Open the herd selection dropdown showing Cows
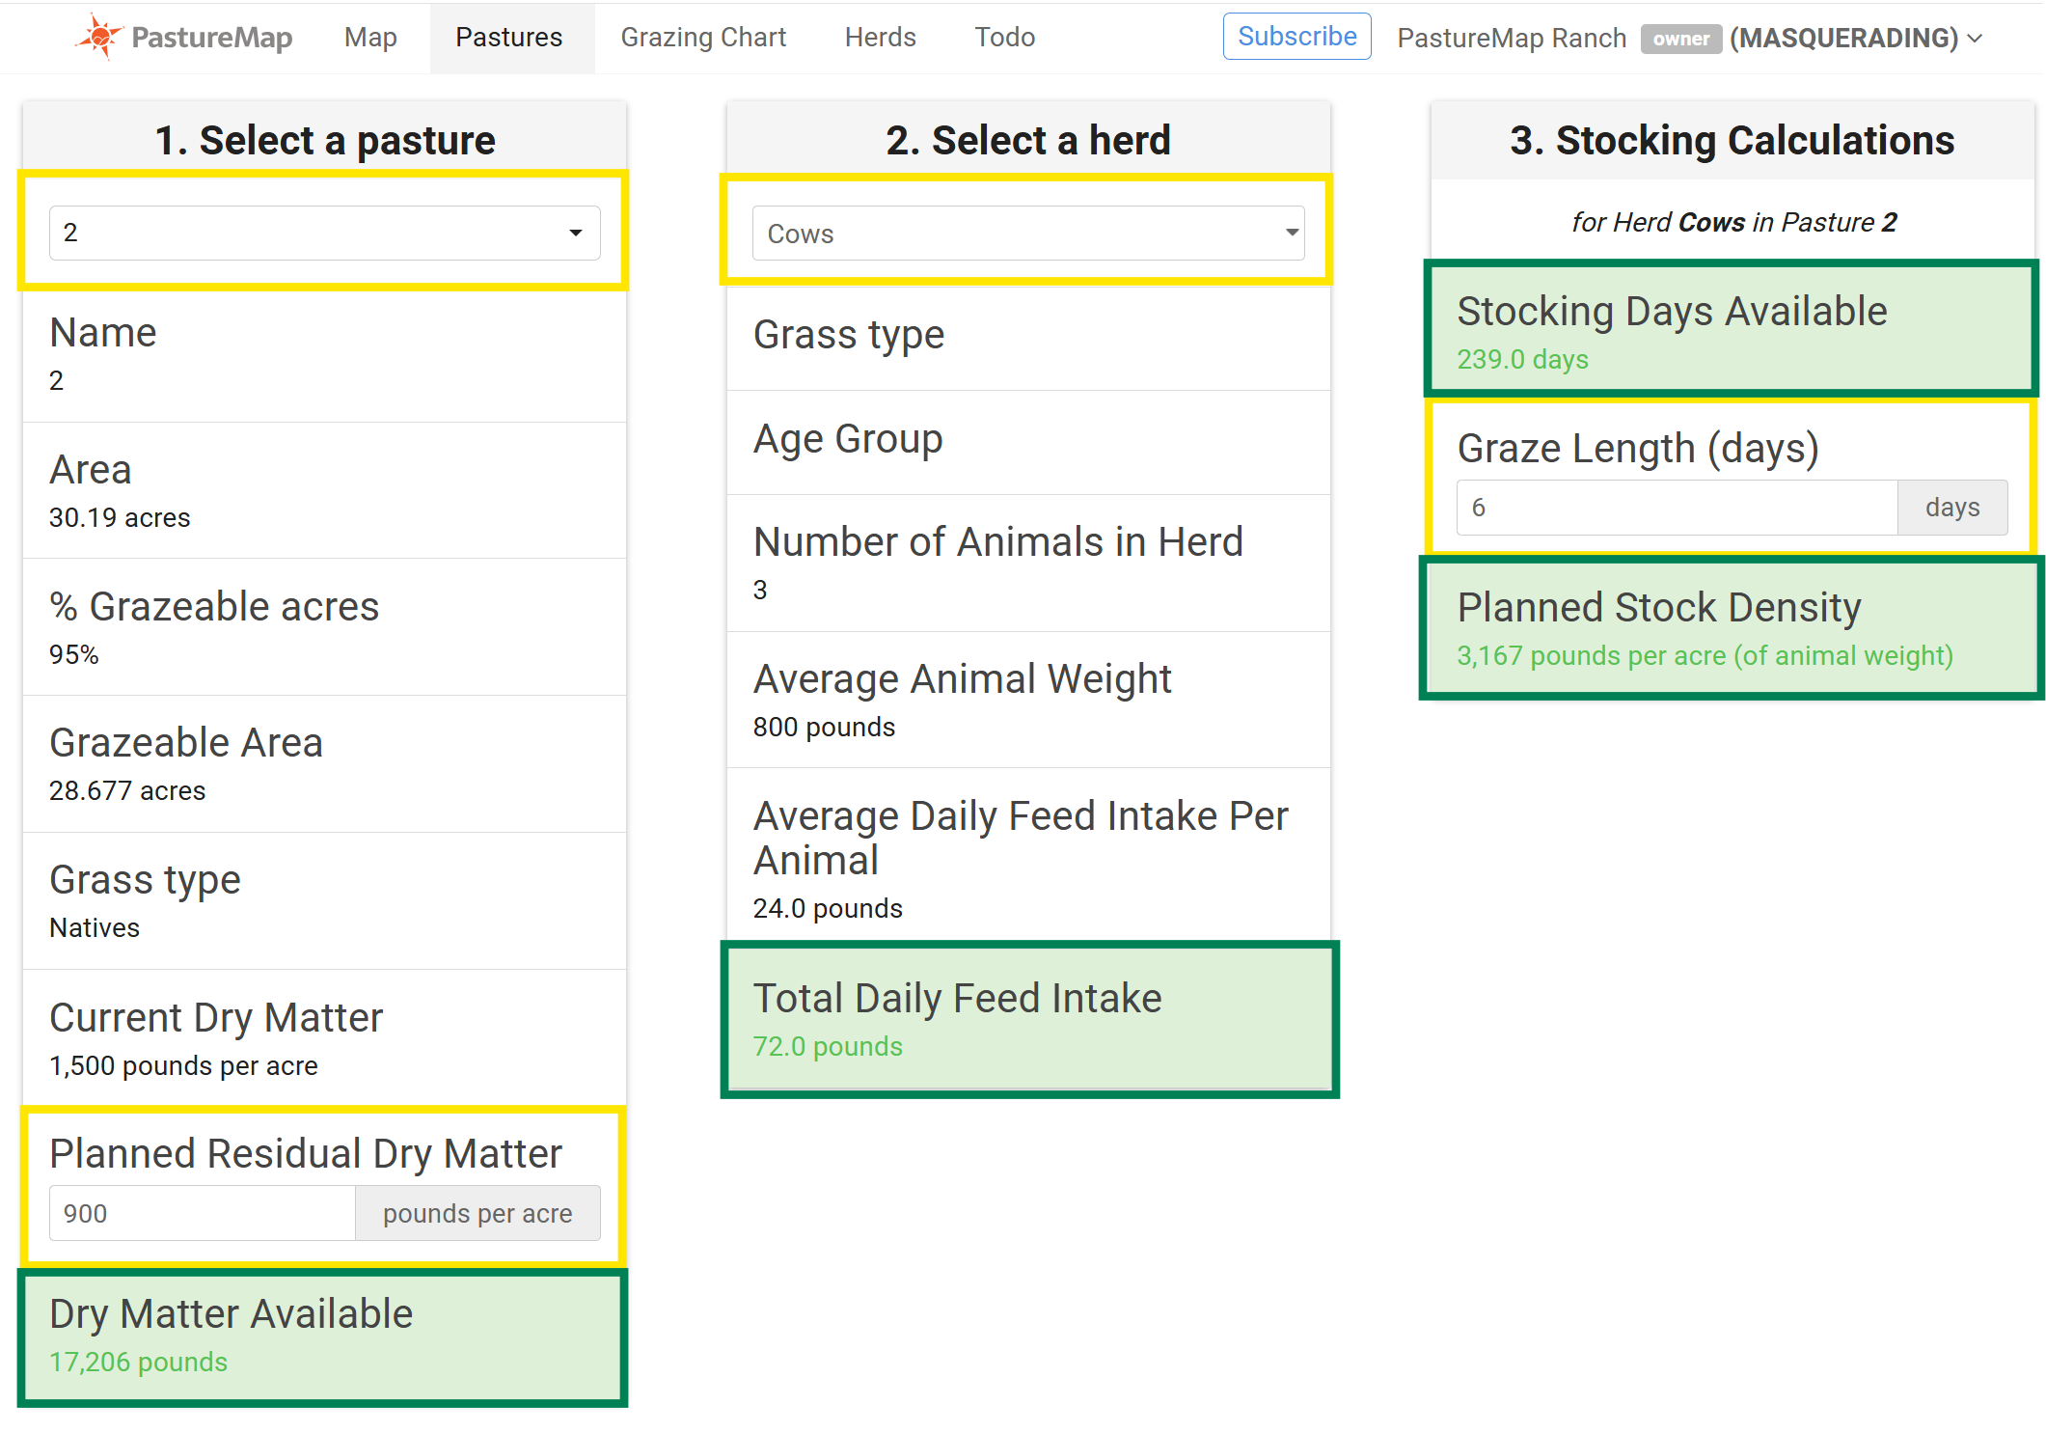Image resolution: width=2046 pixels, height=1433 pixels. [1028, 234]
